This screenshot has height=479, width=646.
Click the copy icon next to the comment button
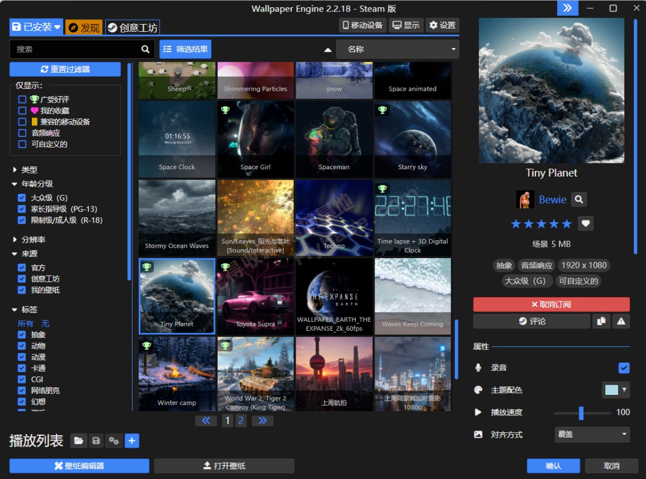600,321
